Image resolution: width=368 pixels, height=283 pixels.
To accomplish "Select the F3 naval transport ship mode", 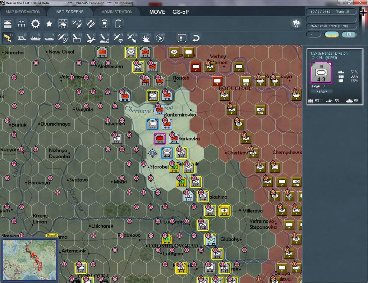I will coord(36,38).
